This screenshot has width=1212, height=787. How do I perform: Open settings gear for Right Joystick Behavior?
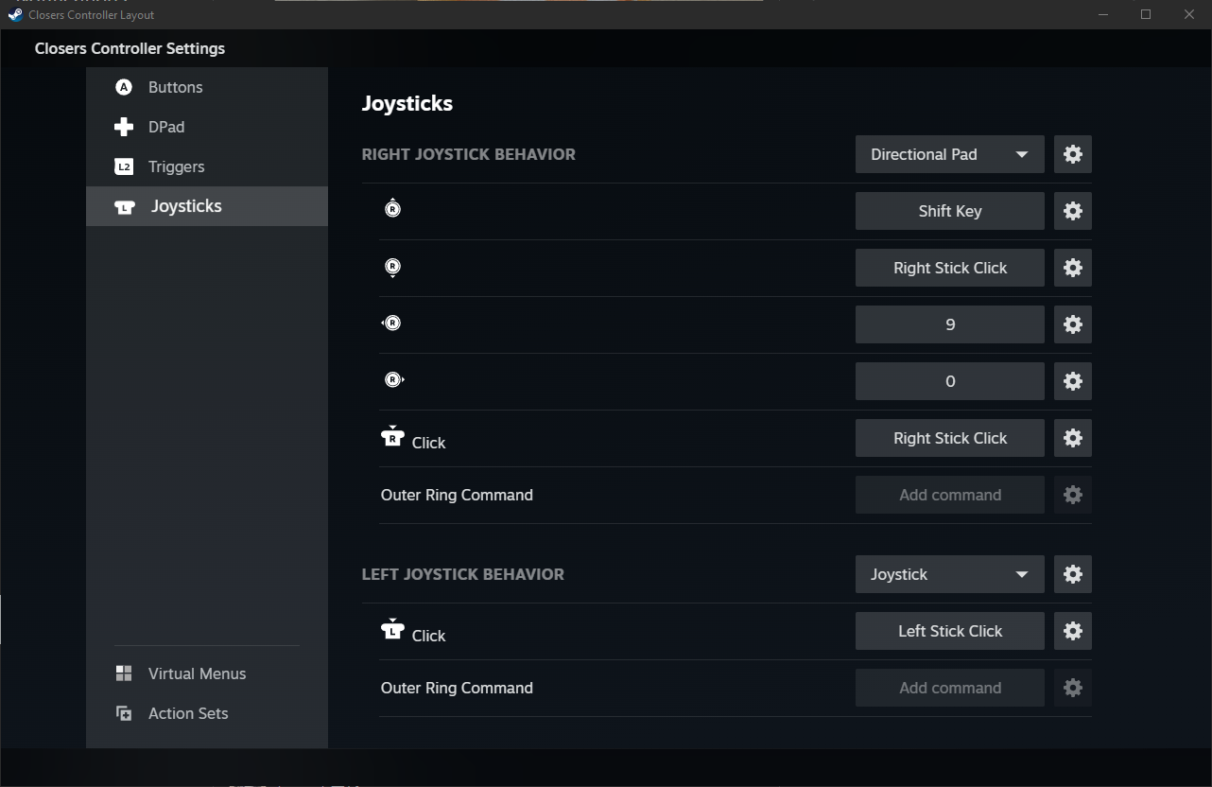tap(1072, 154)
